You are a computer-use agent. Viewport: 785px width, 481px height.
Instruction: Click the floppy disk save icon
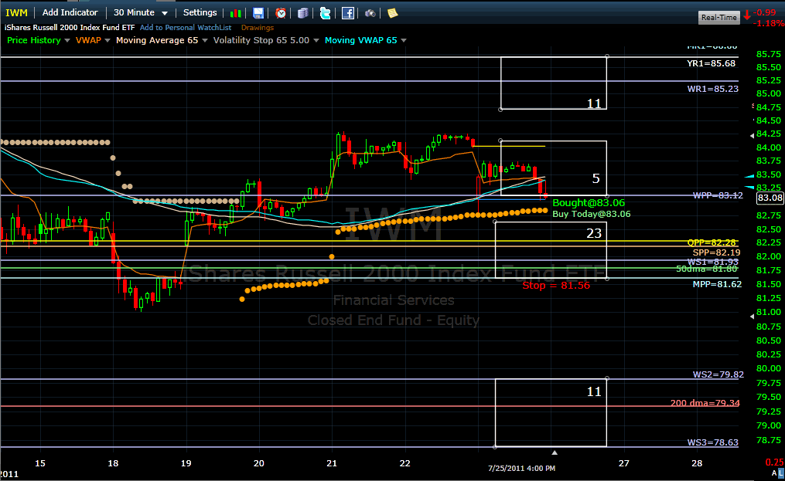(258, 13)
